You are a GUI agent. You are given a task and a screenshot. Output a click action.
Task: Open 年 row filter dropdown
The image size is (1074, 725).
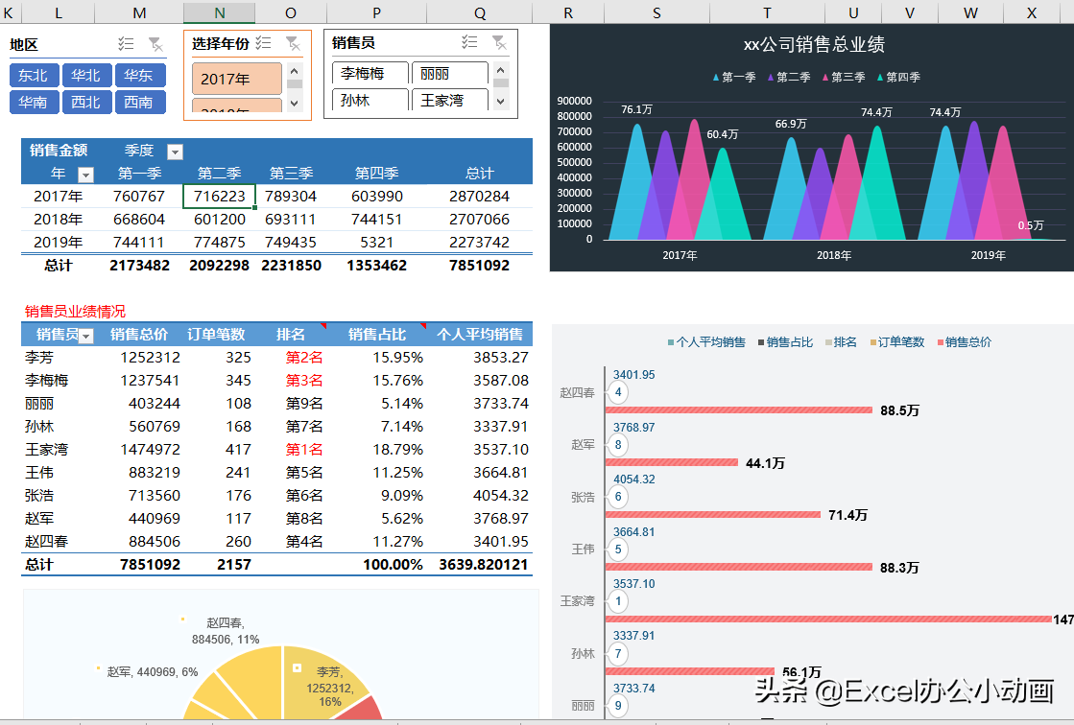tap(85, 175)
